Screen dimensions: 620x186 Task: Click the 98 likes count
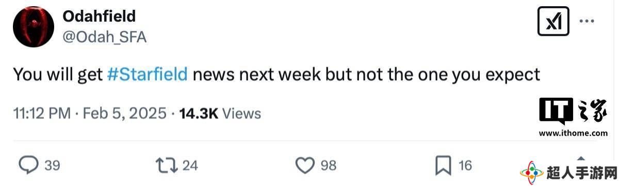pyautogui.click(x=329, y=165)
